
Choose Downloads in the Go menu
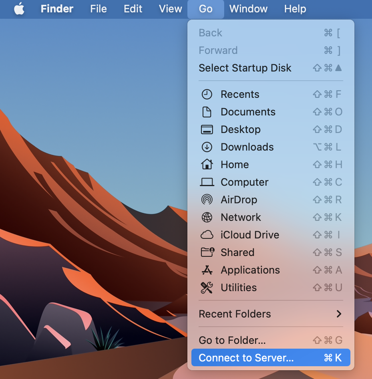[x=271, y=147]
